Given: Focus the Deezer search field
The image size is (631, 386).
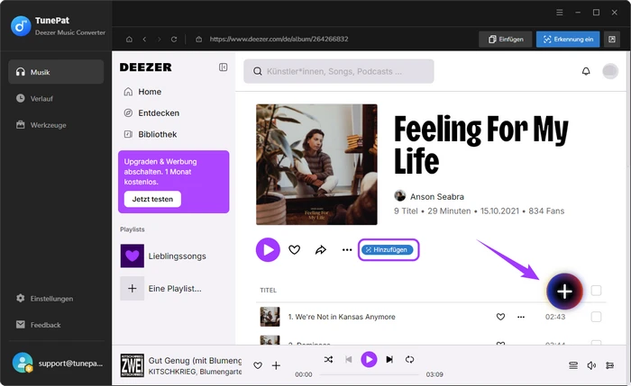Looking at the screenshot, I should [x=339, y=71].
